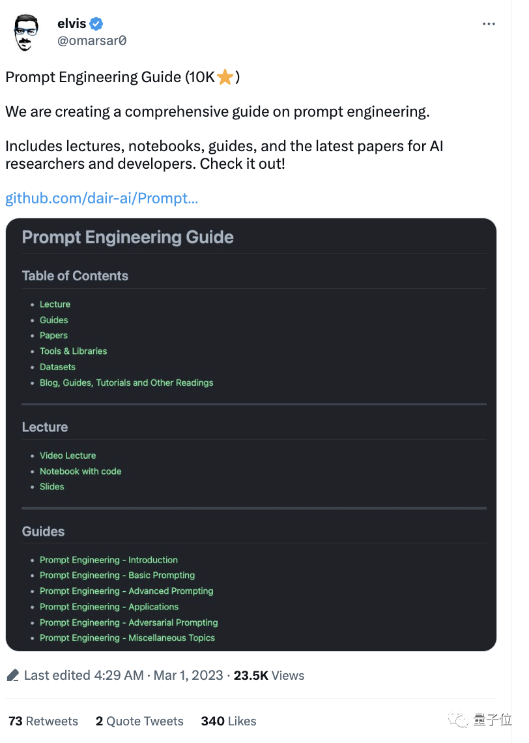Click Prompt Engineering - Adversarial Prompting entry
Image resolution: width=529 pixels, height=743 pixels.
[129, 622]
